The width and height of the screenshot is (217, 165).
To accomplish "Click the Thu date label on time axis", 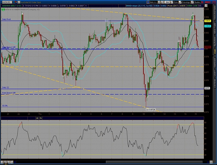I will coord(40,114).
